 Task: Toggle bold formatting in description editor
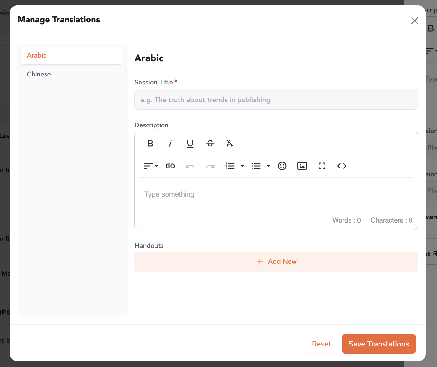(x=150, y=144)
